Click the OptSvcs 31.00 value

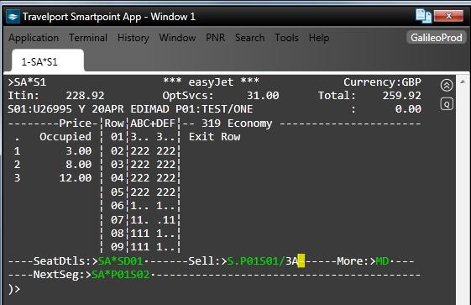tap(263, 96)
